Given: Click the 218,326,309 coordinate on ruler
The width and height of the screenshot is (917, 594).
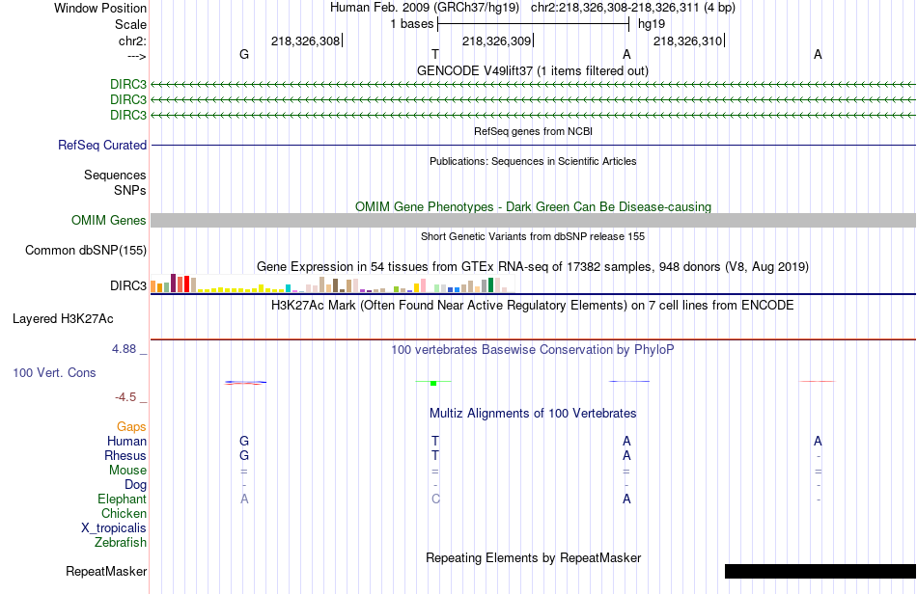Looking at the screenshot, I should (496, 40).
